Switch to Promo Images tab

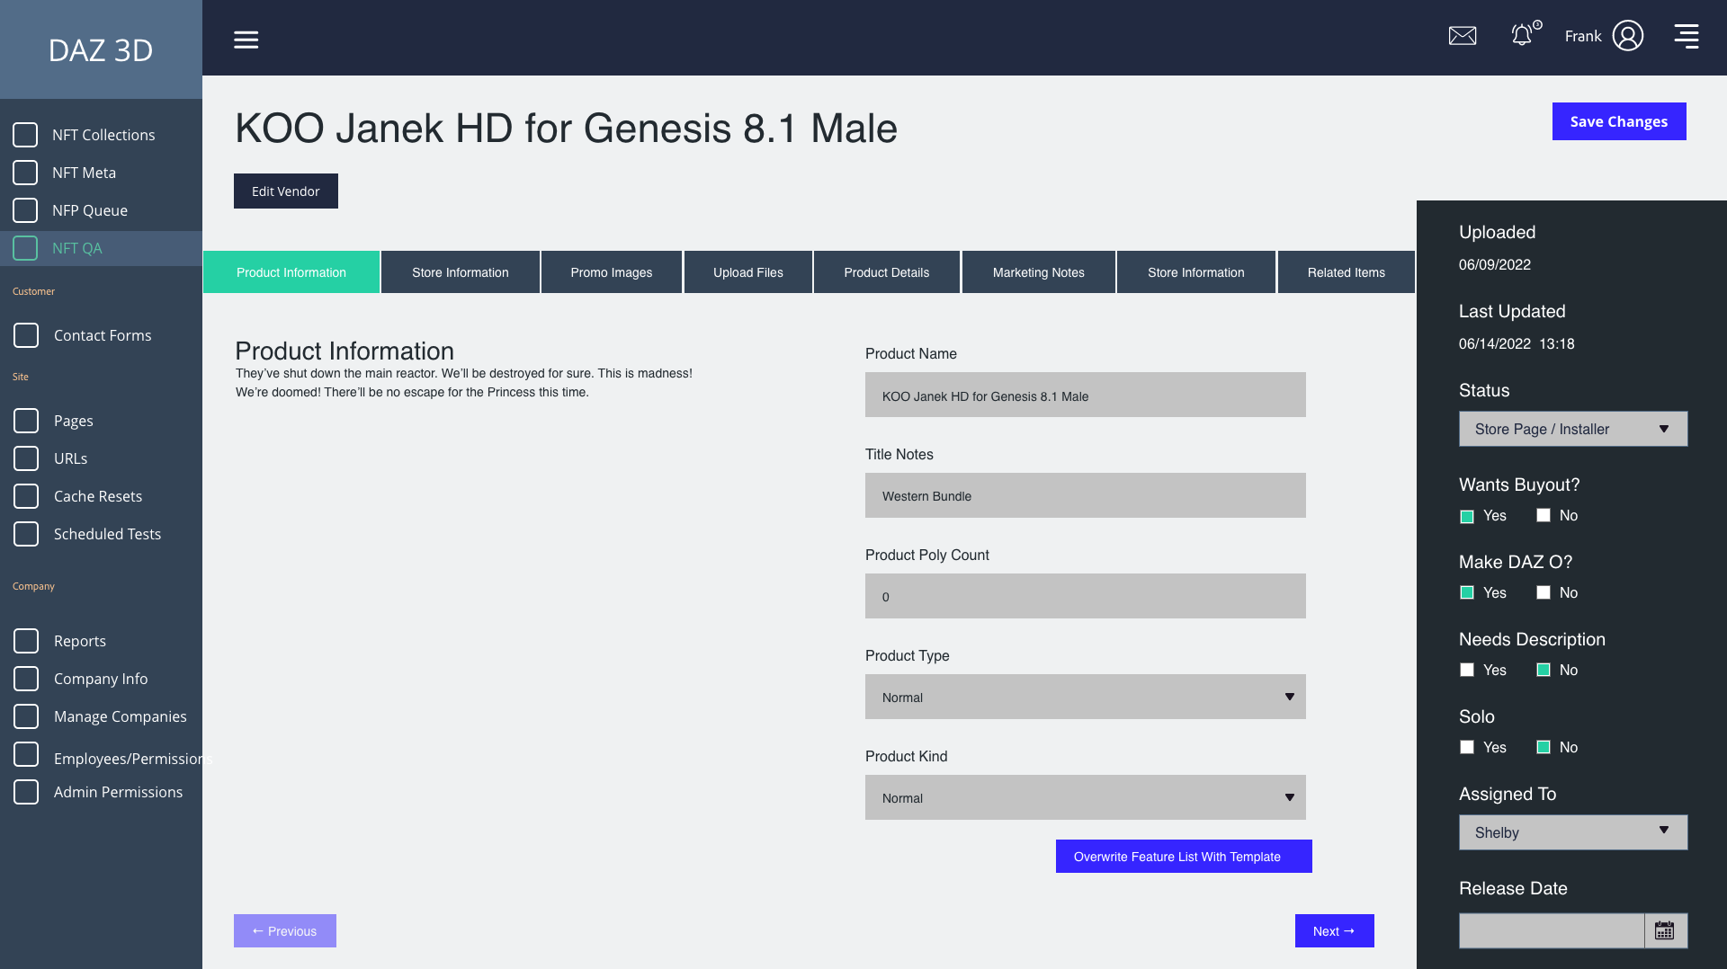(x=612, y=272)
